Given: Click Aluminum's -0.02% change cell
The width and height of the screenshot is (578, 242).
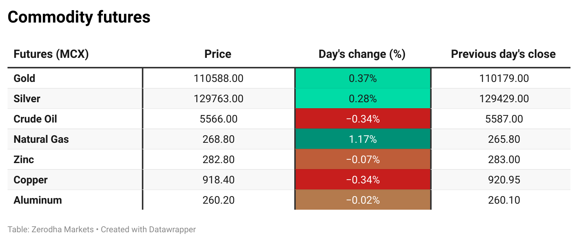Looking at the screenshot, I should [363, 200].
